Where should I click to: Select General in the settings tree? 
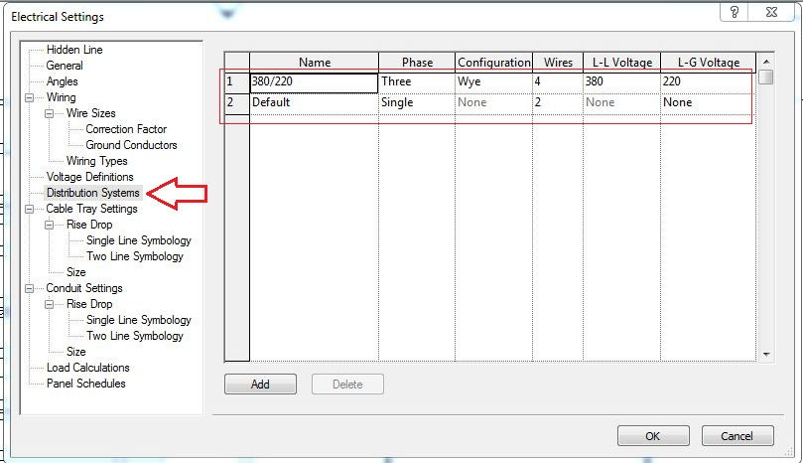(x=64, y=66)
